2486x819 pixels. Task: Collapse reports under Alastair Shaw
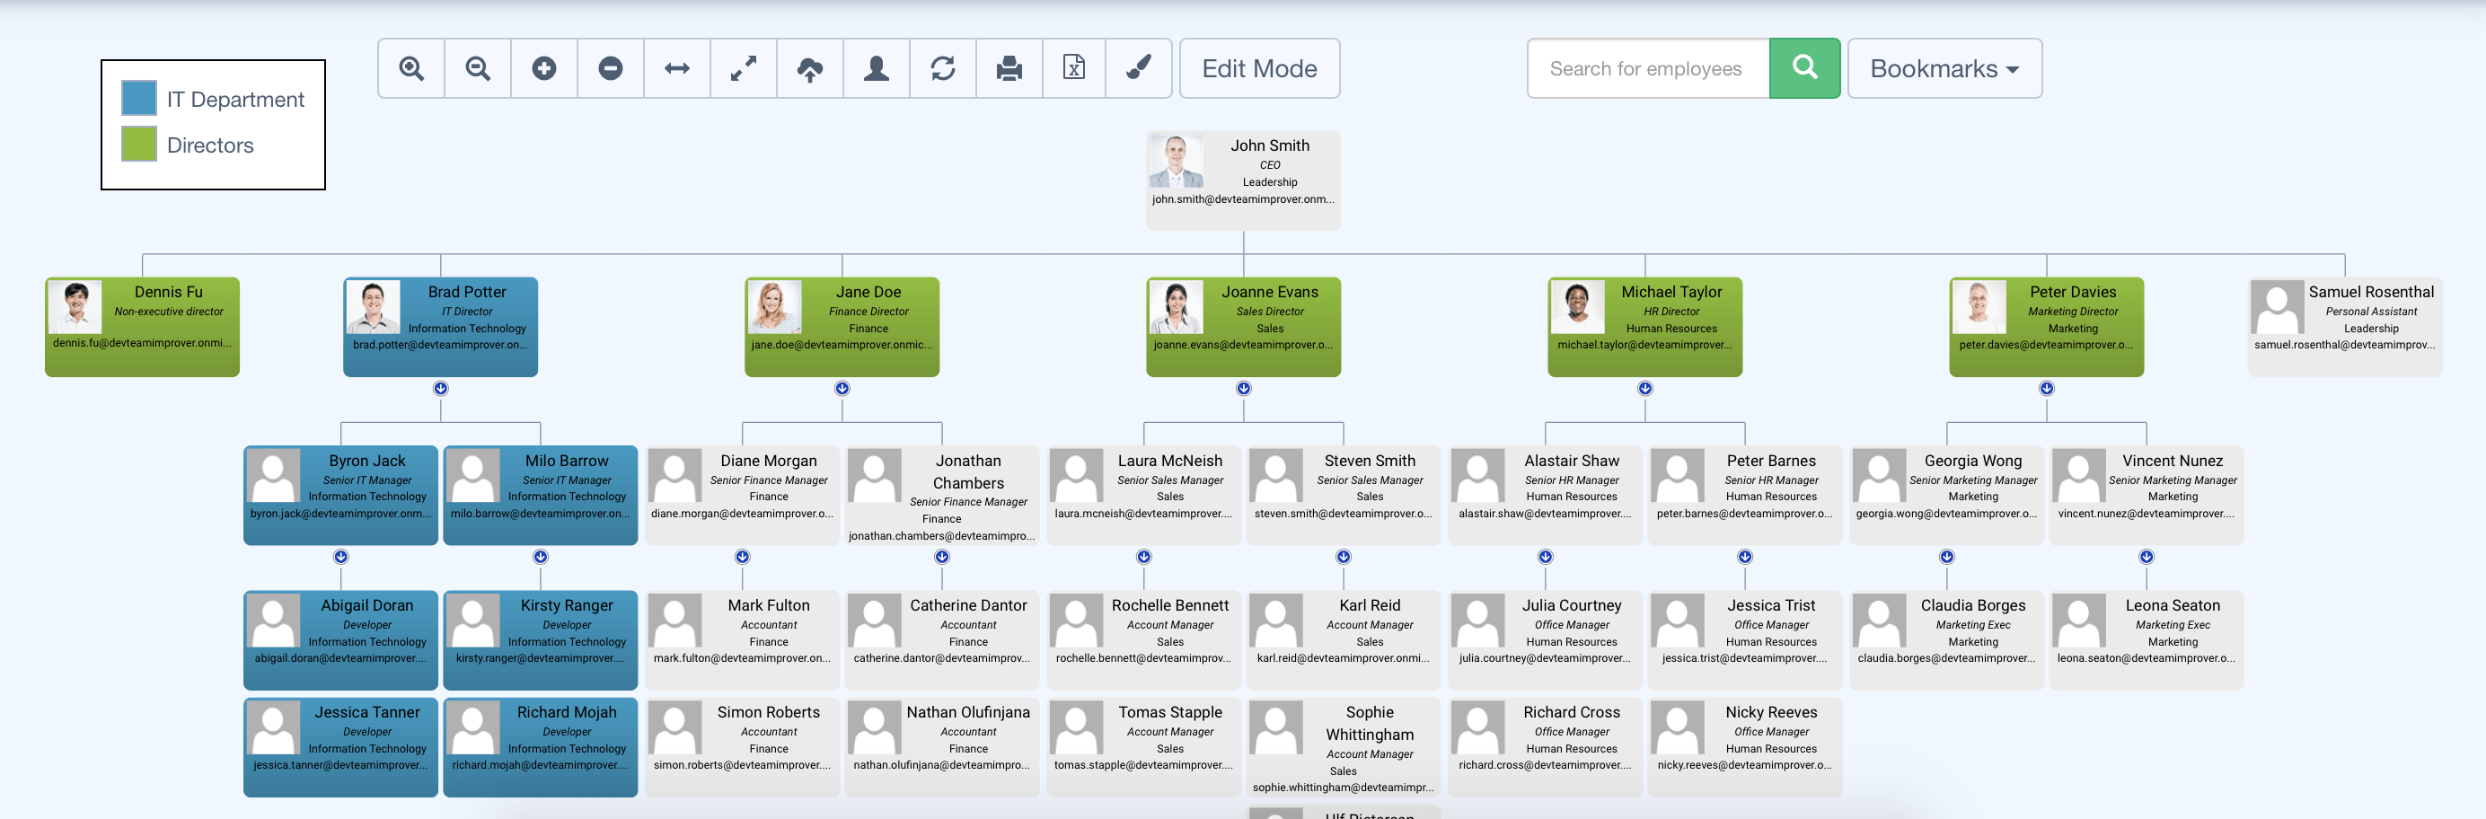pyautogui.click(x=1545, y=557)
